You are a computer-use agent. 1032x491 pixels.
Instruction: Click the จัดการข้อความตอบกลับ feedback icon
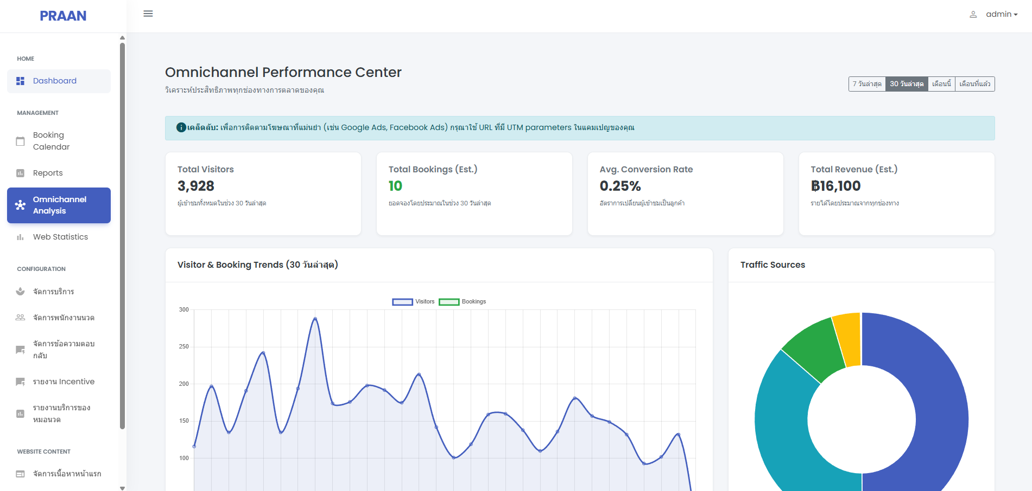pos(21,350)
